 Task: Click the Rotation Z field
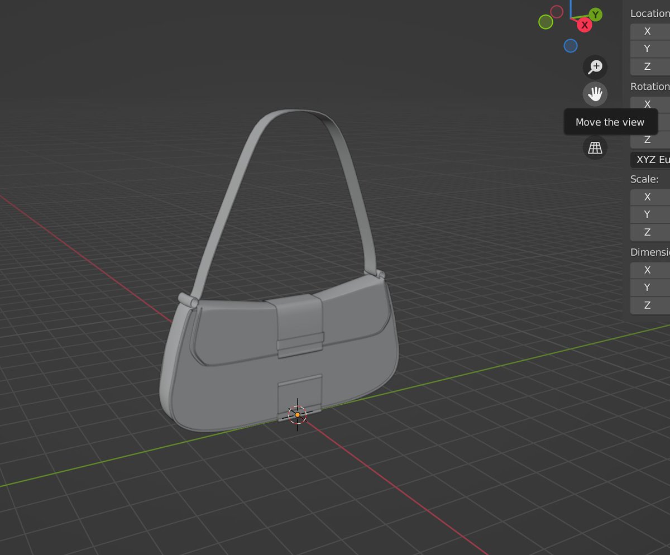click(x=650, y=139)
